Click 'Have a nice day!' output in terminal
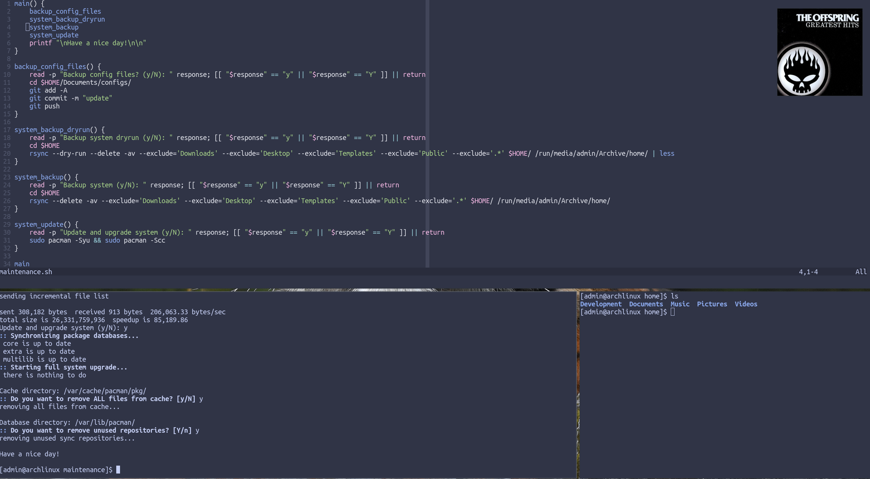The height and width of the screenshot is (479, 870). (29, 454)
